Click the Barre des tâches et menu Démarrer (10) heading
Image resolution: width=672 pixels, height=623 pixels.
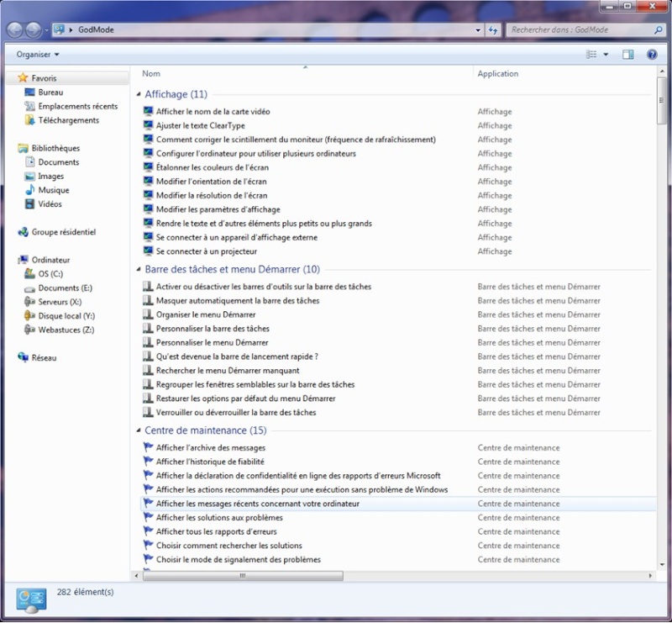point(233,269)
